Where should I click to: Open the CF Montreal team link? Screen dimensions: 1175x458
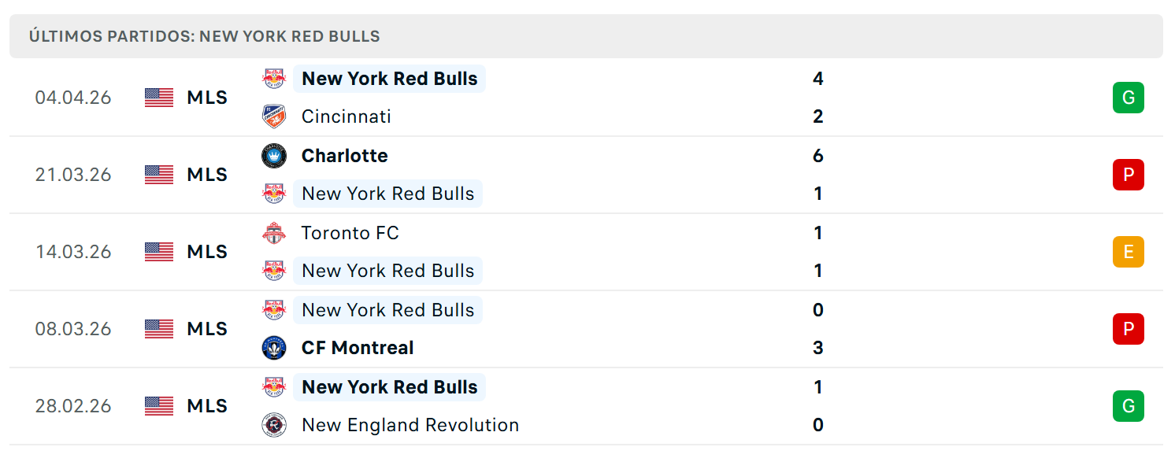coord(358,348)
